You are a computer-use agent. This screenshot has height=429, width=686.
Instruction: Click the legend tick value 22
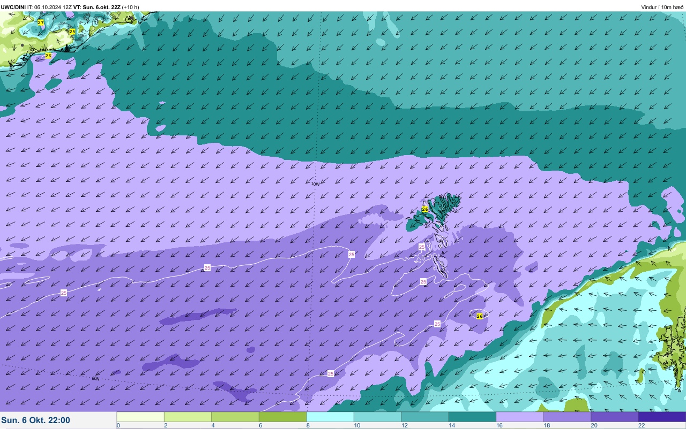[642, 425]
